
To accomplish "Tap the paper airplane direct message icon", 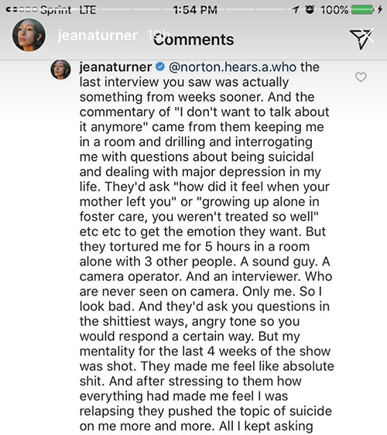I will click(x=361, y=39).
